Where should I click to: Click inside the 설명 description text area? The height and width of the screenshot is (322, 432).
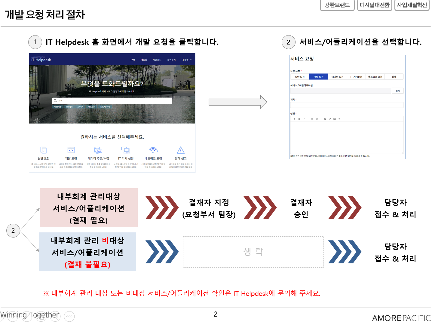(x=347, y=137)
